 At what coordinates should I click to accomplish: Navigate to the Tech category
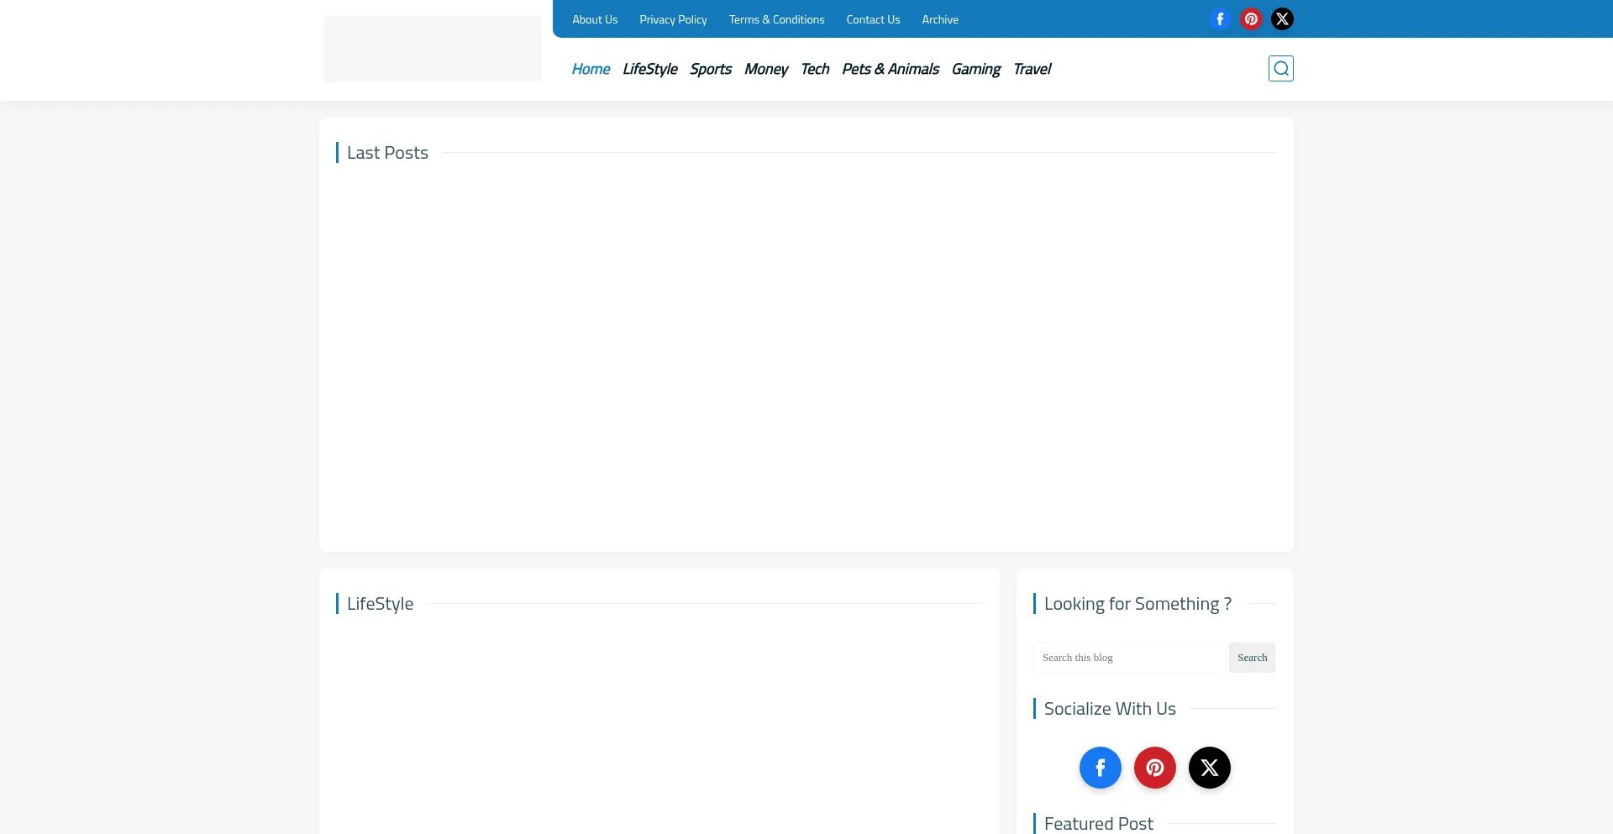click(x=815, y=69)
